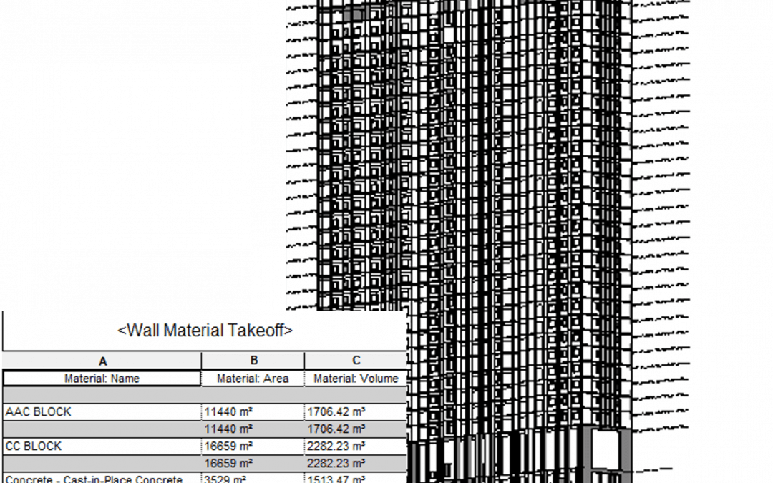Click the Material: Name header cell

[103, 379]
